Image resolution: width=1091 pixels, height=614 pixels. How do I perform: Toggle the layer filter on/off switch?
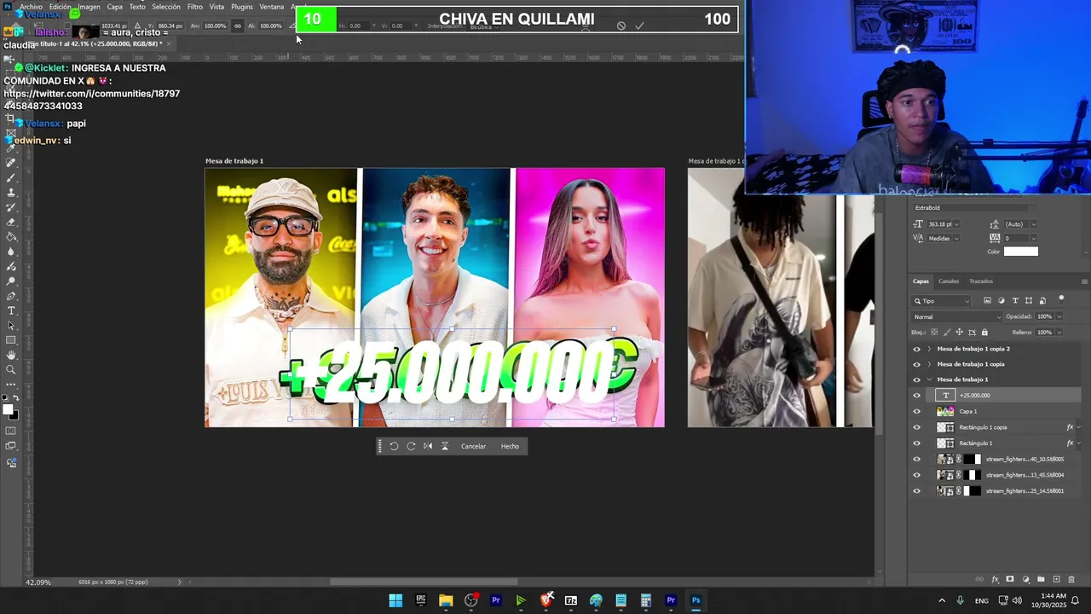[x=1061, y=300]
